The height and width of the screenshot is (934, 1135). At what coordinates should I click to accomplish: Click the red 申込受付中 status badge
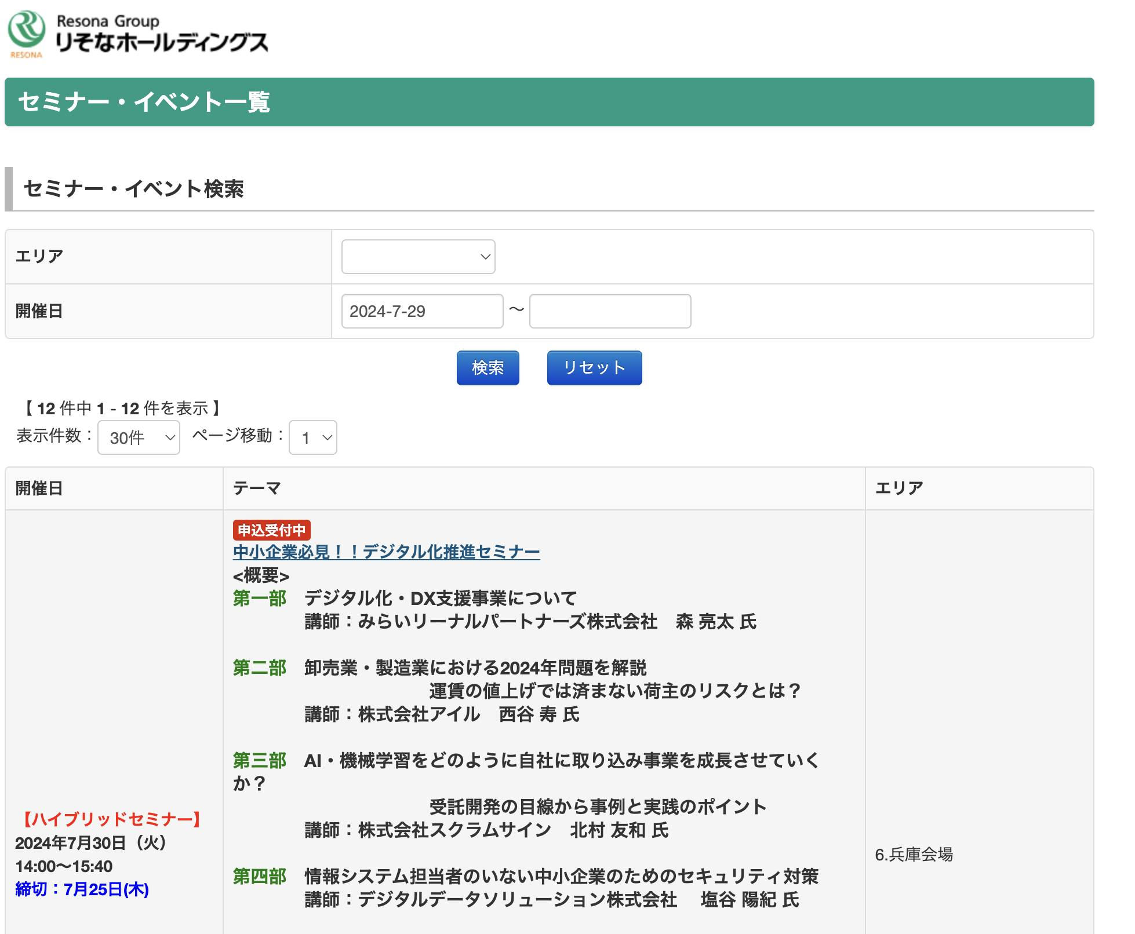click(x=271, y=530)
